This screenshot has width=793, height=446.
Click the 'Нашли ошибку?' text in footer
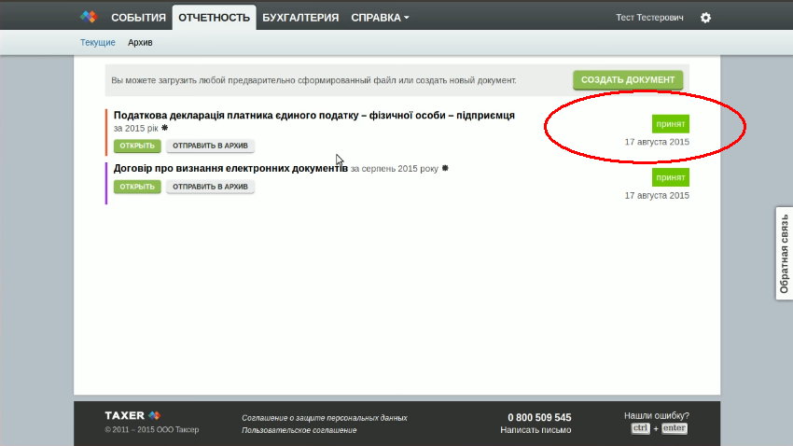click(657, 415)
